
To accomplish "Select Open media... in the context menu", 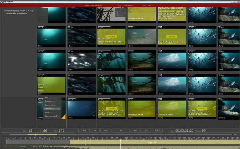I will tap(50, 105).
